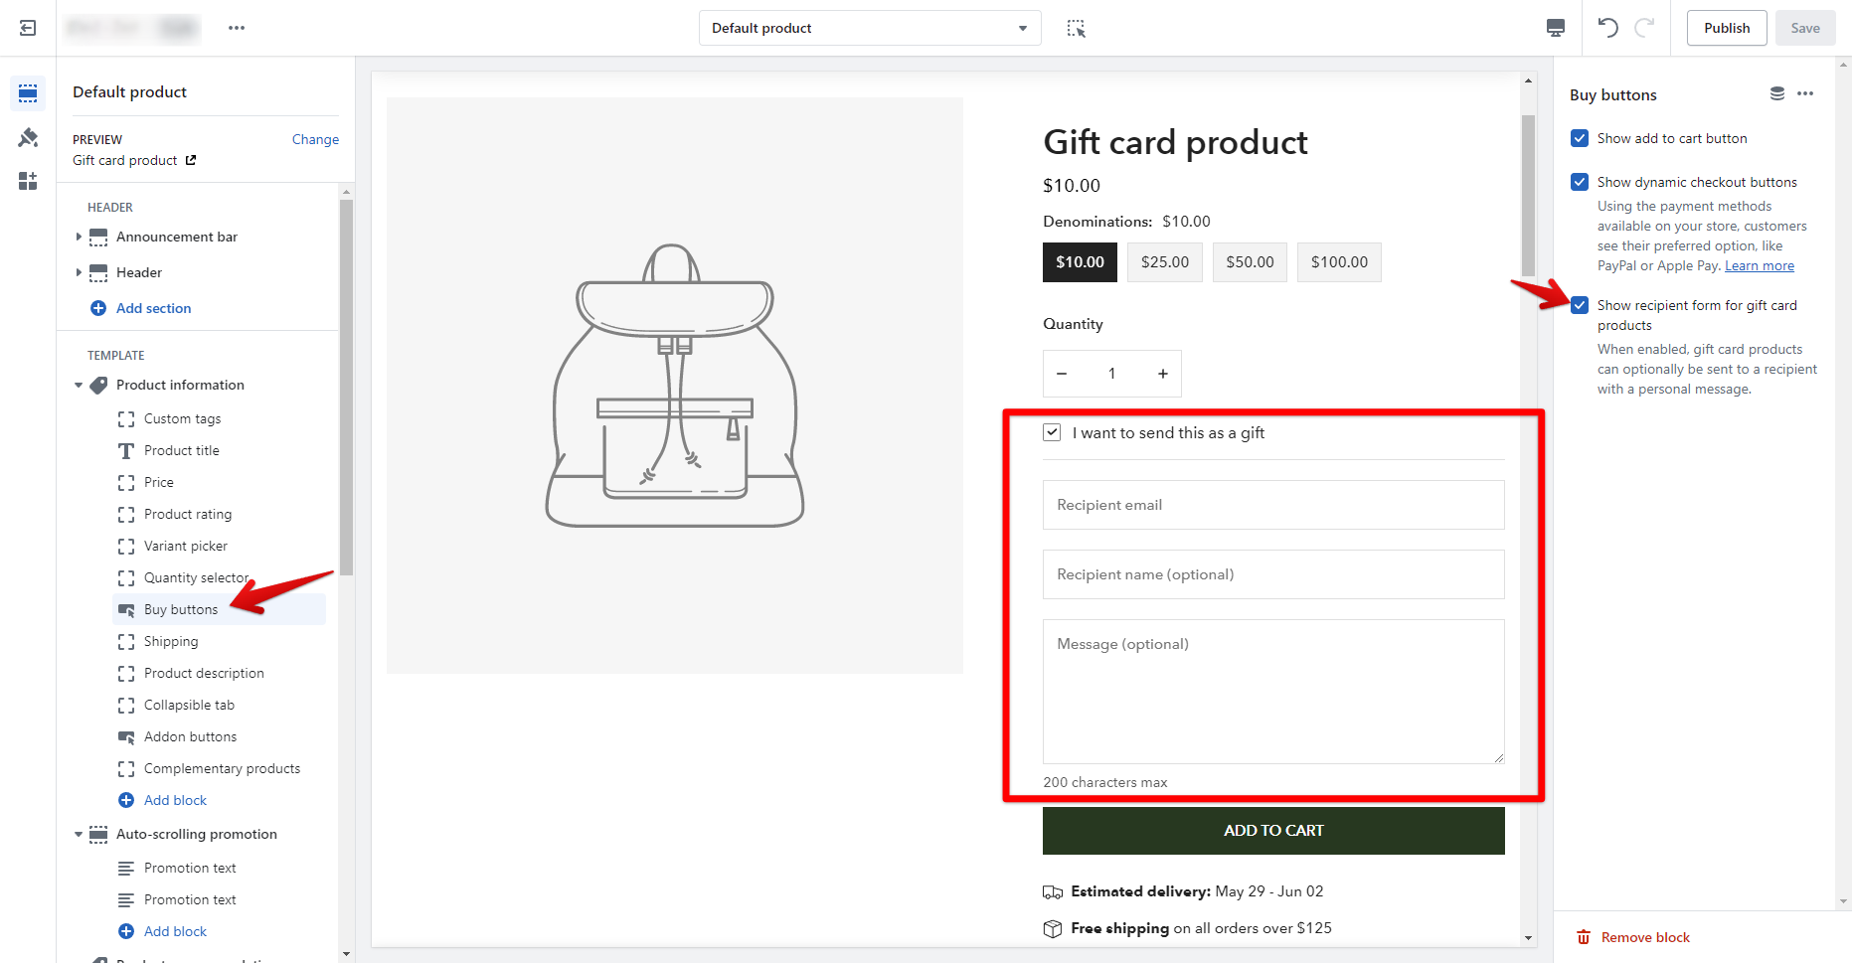Click the Addon buttons block icon
The height and width of the screenshot is (963, 1852).
coord(126,737)
